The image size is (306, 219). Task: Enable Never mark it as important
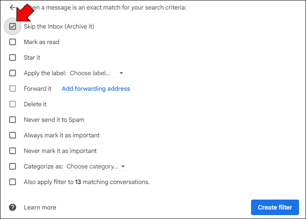pyautogui.click(x=13, y=151)
